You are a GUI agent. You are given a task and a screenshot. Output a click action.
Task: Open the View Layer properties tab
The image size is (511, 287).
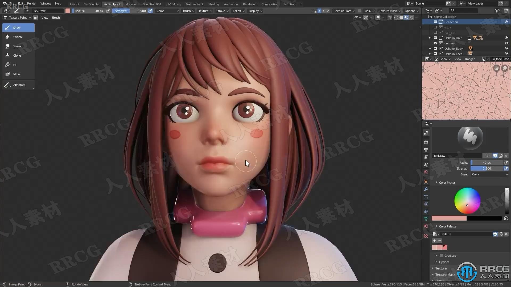(426, 157)
